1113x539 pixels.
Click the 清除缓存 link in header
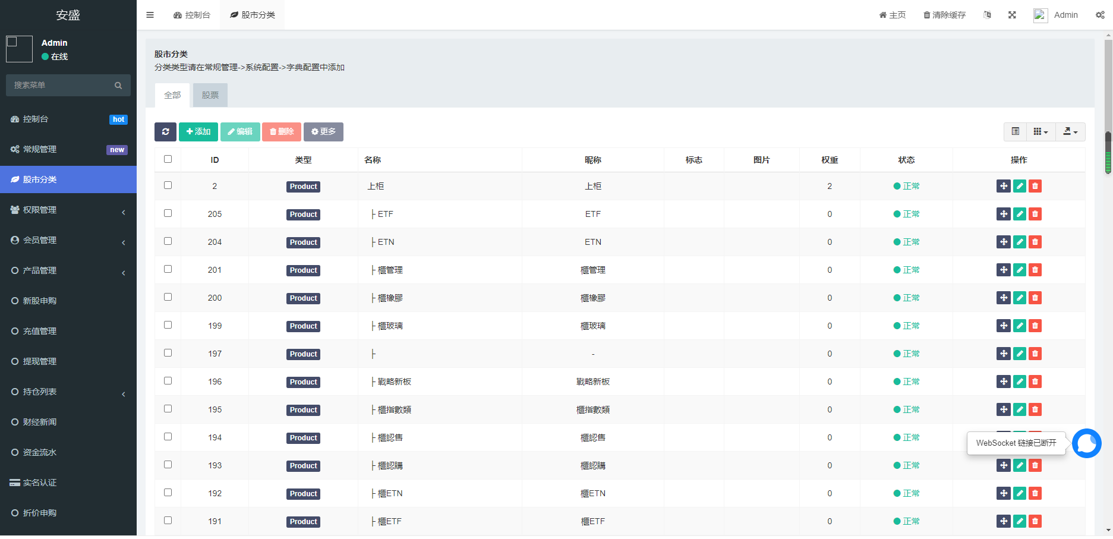pyautogui.click(x=944, y=15)
